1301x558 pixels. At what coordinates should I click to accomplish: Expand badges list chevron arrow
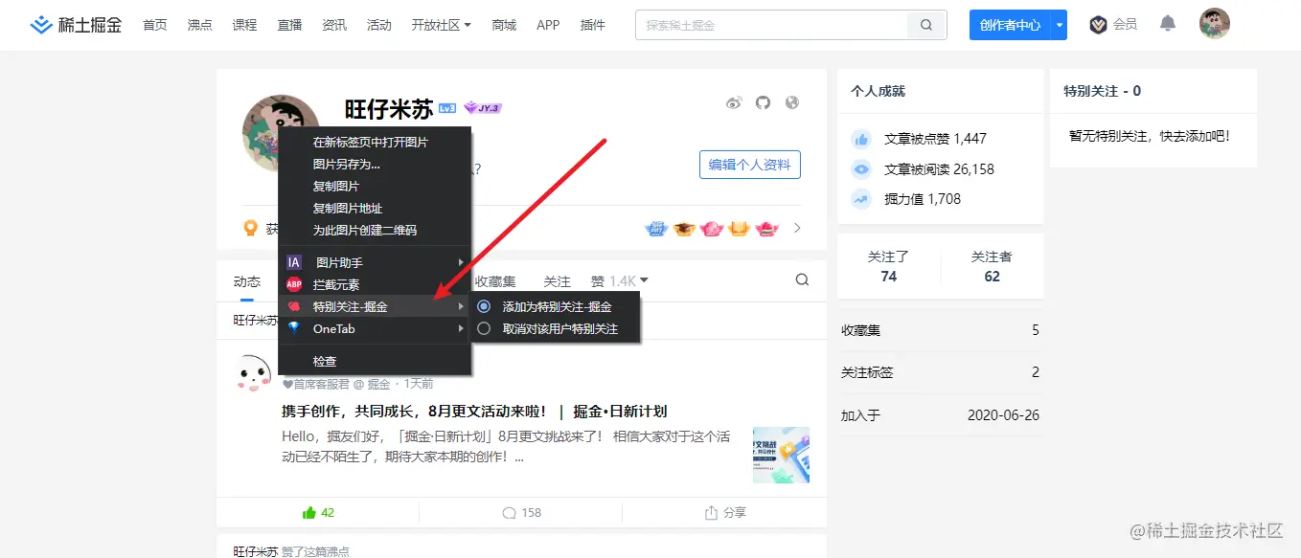click(797, 228)
